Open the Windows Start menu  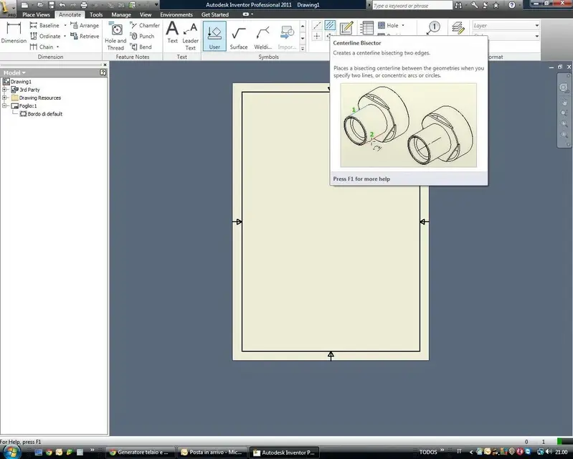11,452
